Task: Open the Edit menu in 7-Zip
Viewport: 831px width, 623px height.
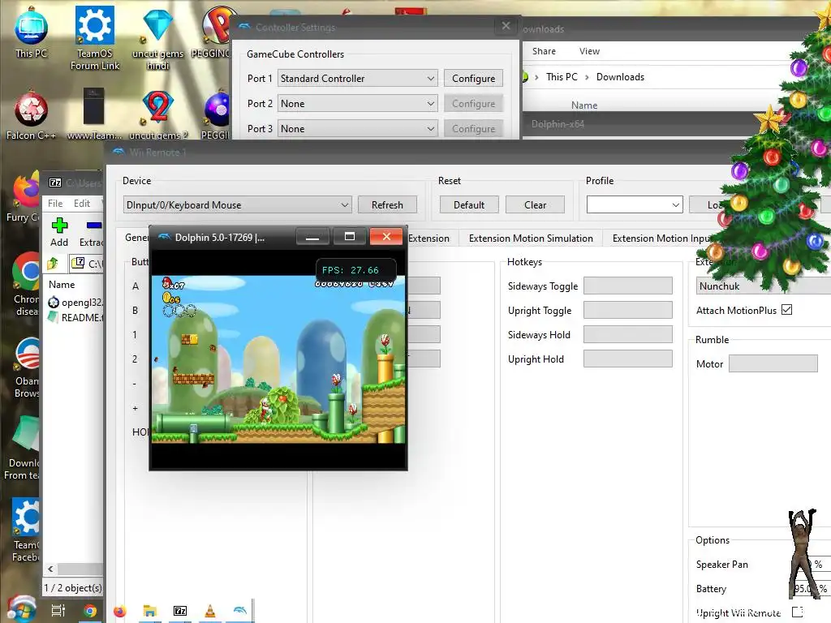Action: [82, 204]
